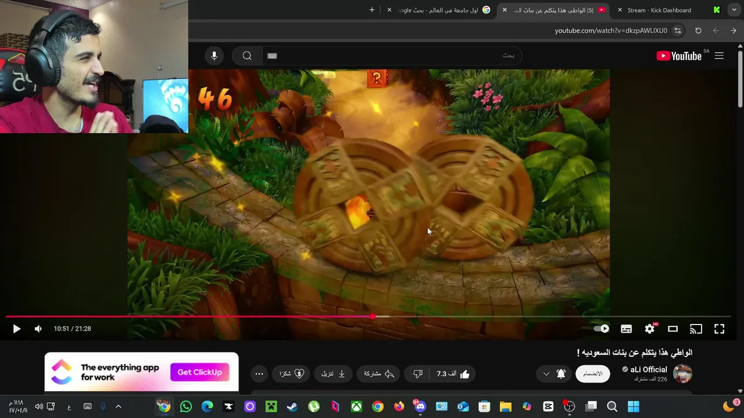Download the video via تنزيل button

[334, 374]
